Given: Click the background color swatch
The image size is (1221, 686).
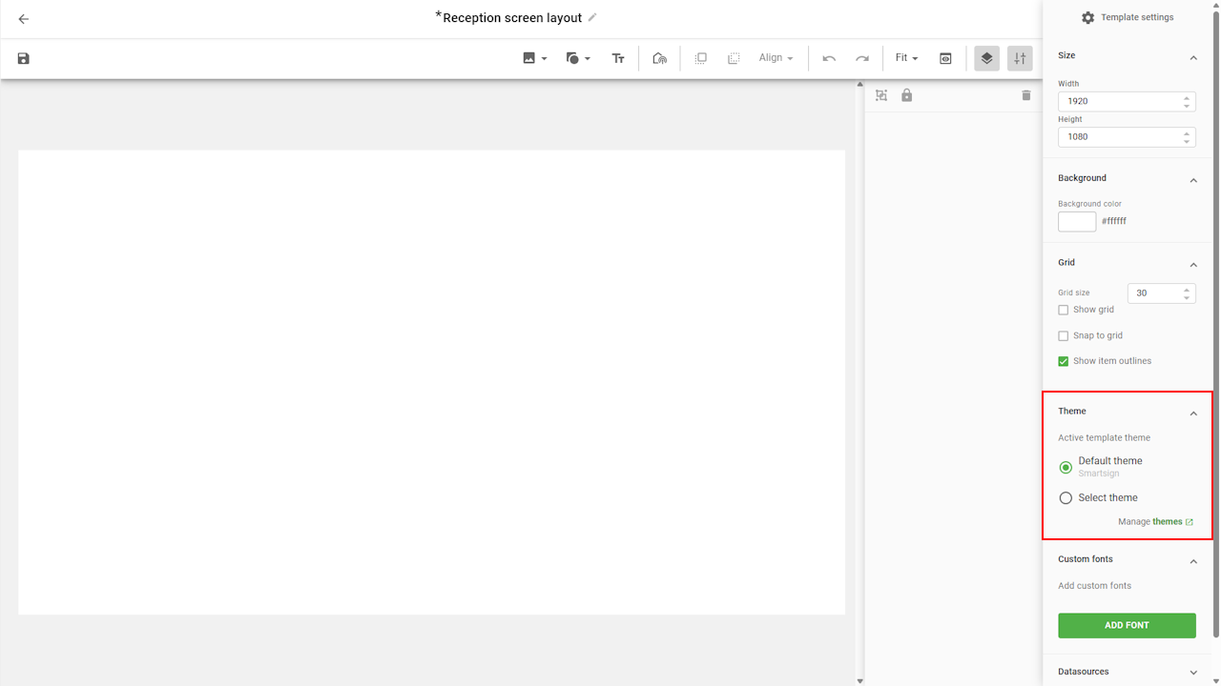Looking at the screenshot, I should click(x=1077, y=222).
